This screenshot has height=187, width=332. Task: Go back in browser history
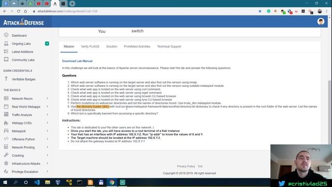(5, 11)
